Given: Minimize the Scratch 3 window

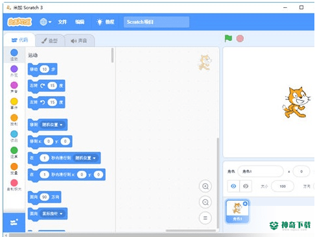Looking at the screenshot, I should tap(285, 7).
